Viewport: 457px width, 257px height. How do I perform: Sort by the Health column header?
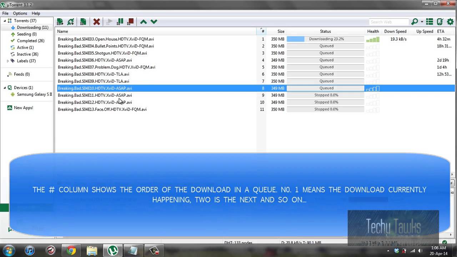click(373, 31)
